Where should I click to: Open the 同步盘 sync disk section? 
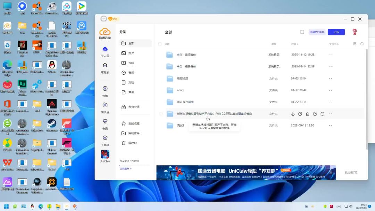pyautogui.click(x=105, y=108)
